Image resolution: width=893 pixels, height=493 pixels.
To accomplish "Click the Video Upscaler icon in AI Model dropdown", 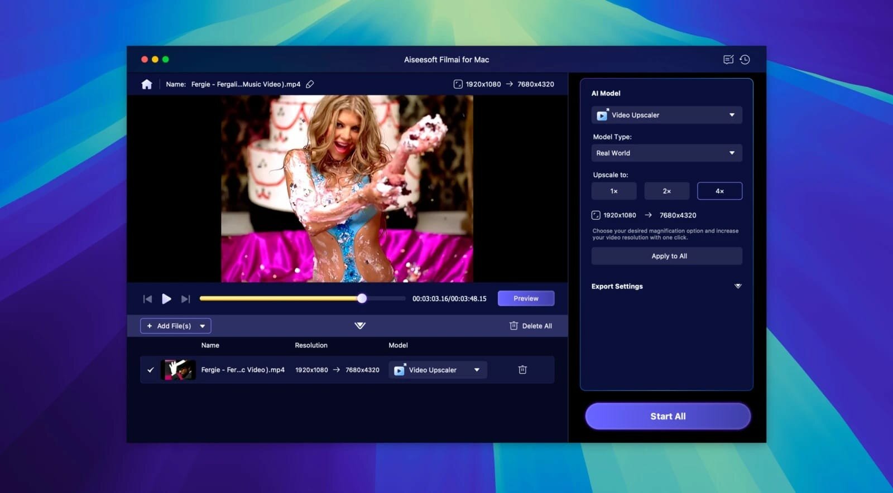I will click(x=602, y=115).
